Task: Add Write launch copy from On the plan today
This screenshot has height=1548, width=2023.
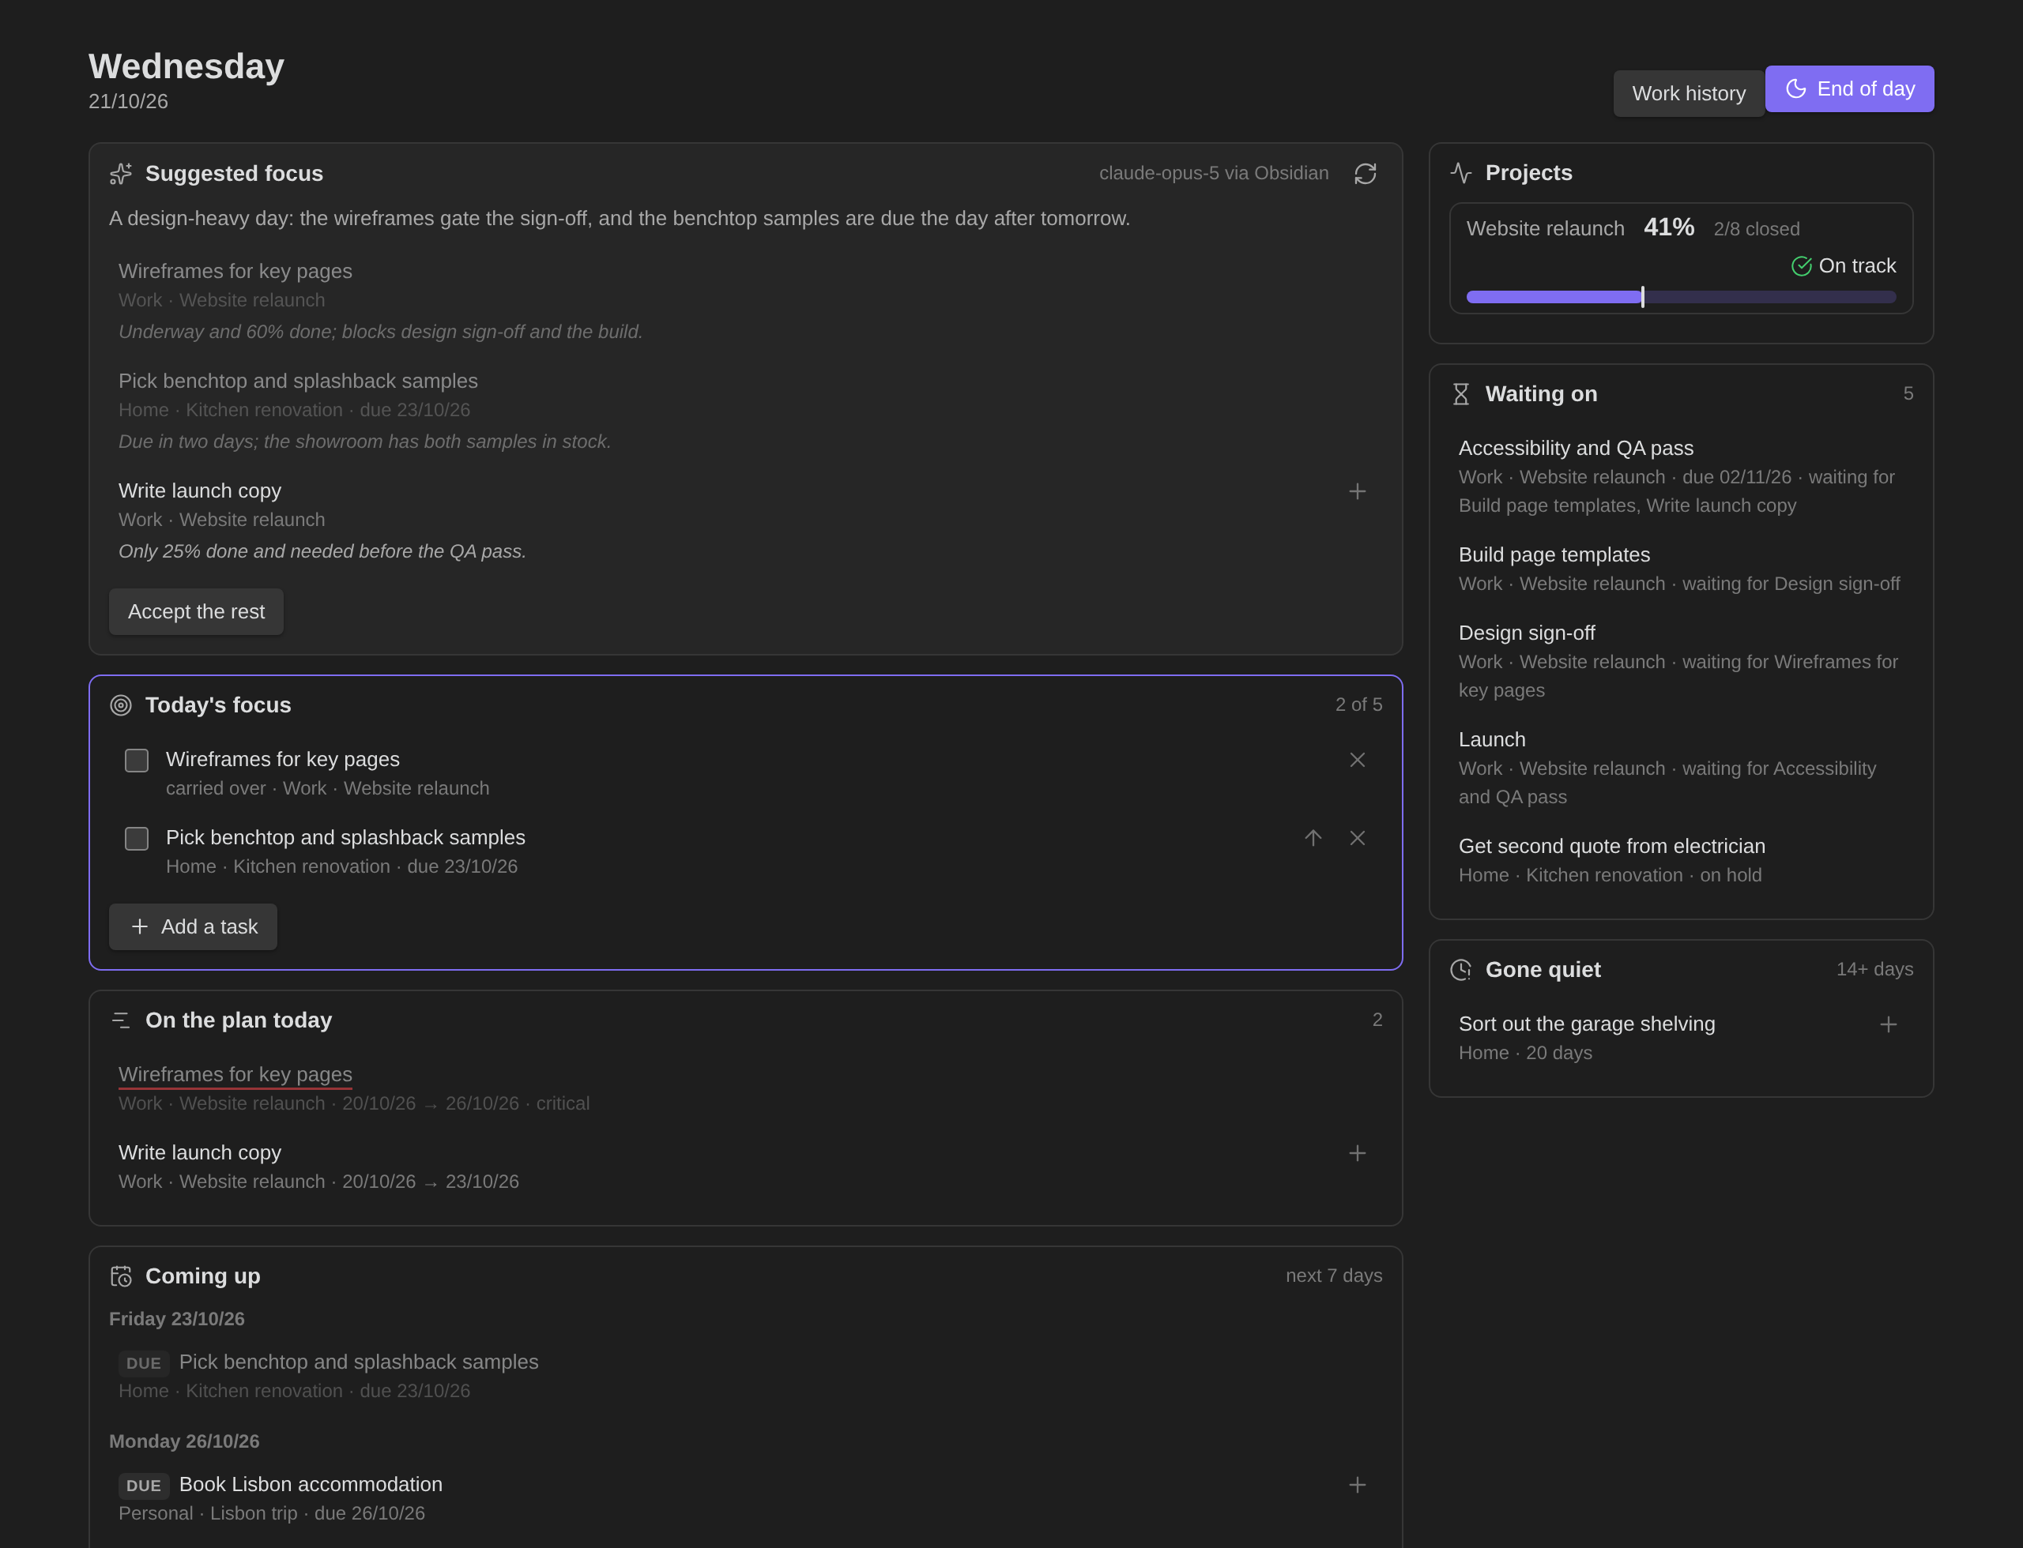Action: 1358,1153
